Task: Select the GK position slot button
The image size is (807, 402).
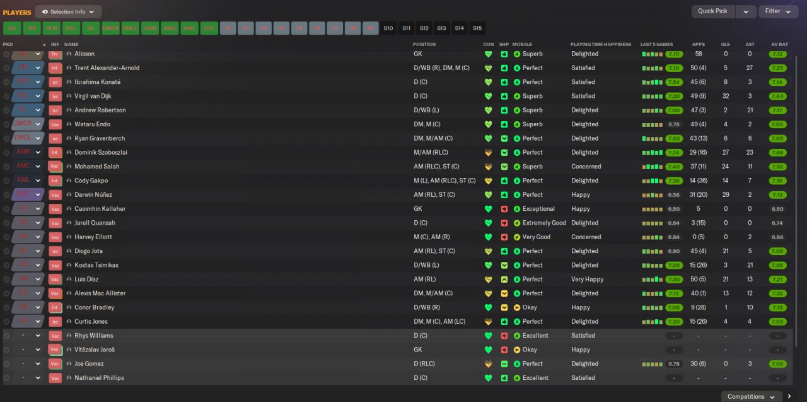Action: pyautogui.click(x=12, y=28)
